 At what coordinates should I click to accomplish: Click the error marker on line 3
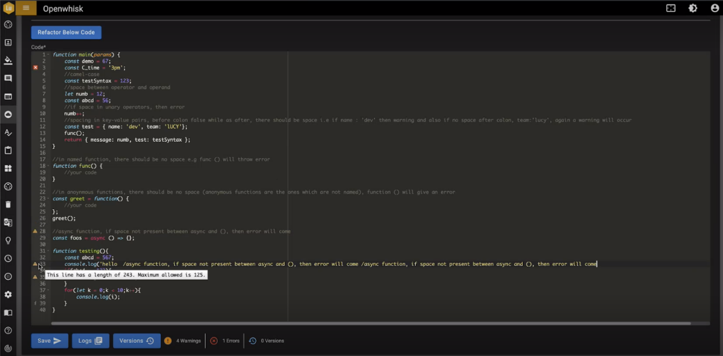pos(36,67)
